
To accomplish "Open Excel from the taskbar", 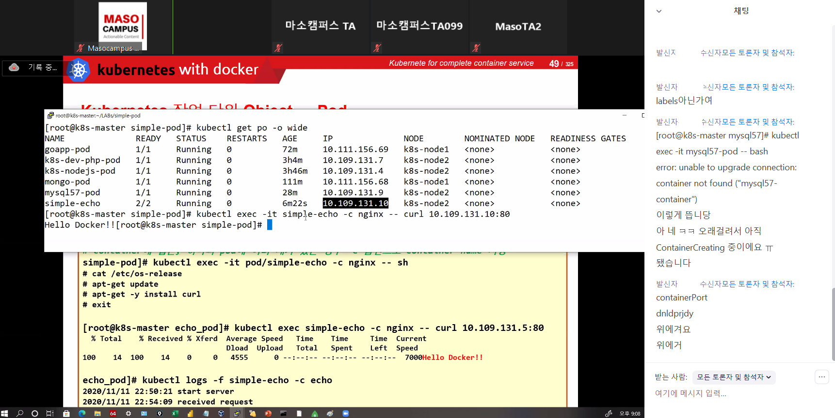I will tap(175, 414).
